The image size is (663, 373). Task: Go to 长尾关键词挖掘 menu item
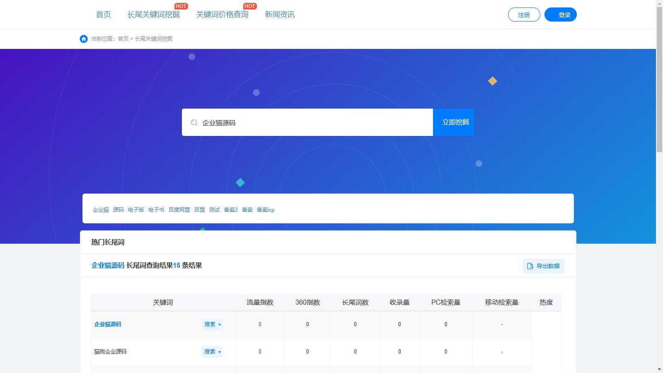(x=153, y=15)
